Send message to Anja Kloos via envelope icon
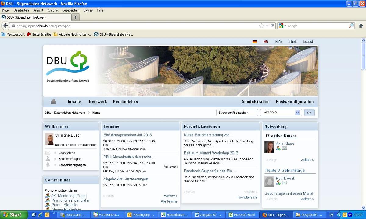This screenshot has height=219, width=366. point(284,148)
